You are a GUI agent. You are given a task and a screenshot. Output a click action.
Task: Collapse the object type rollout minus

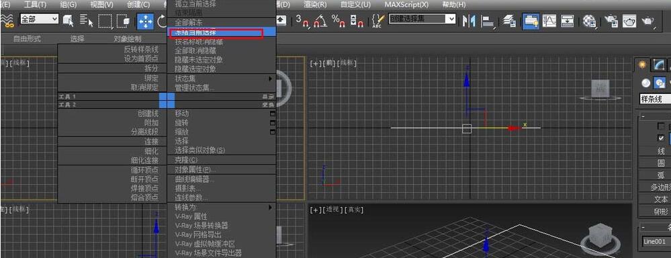pos(642,116)
